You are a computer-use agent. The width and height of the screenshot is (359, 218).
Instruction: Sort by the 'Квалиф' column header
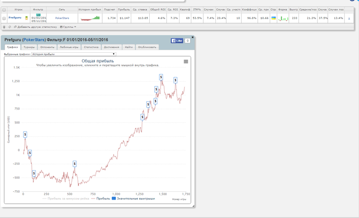pos(185,10)
